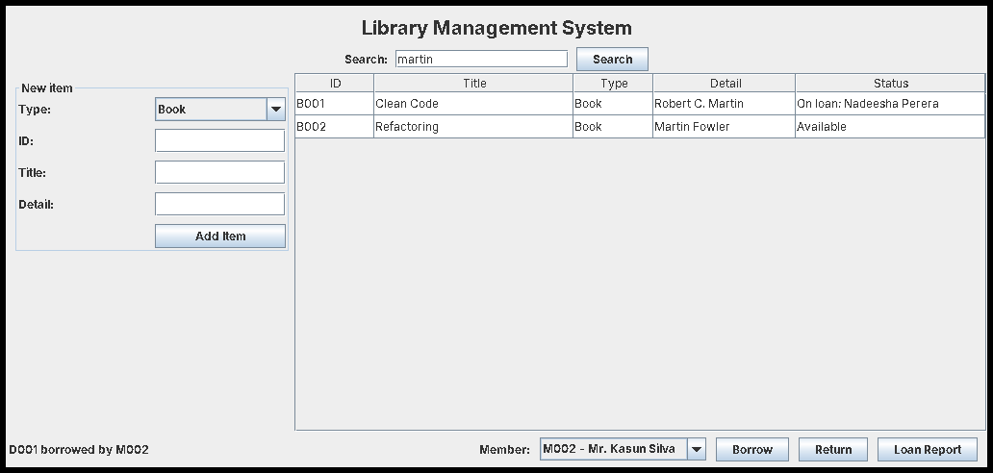Click the new item Title input field
This screenshot has width=993, height=473.
pos(219,172)
